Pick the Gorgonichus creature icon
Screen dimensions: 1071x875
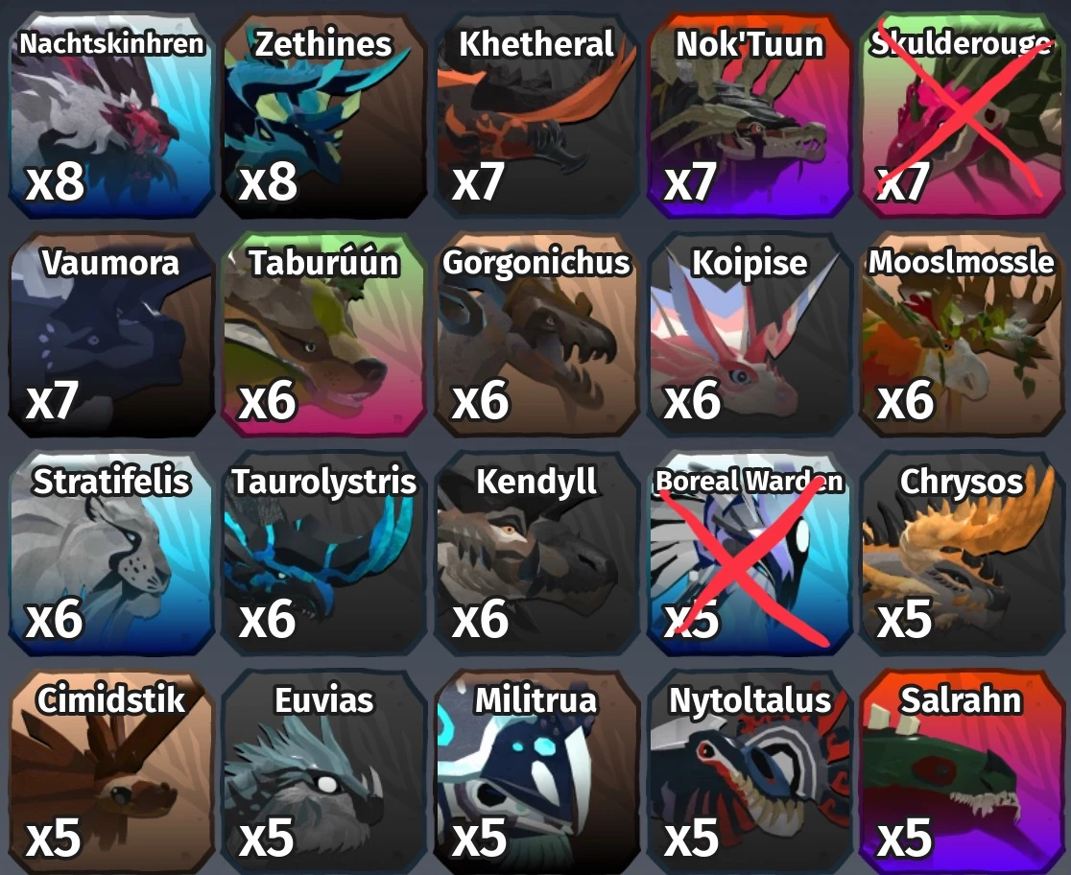click(x=536, y=334)
